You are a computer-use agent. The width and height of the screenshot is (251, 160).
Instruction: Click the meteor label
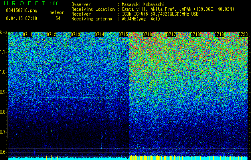coord(57,12)
